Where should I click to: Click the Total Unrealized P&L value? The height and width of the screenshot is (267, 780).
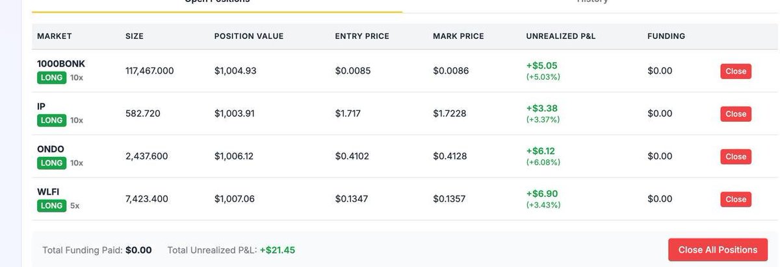278,250
